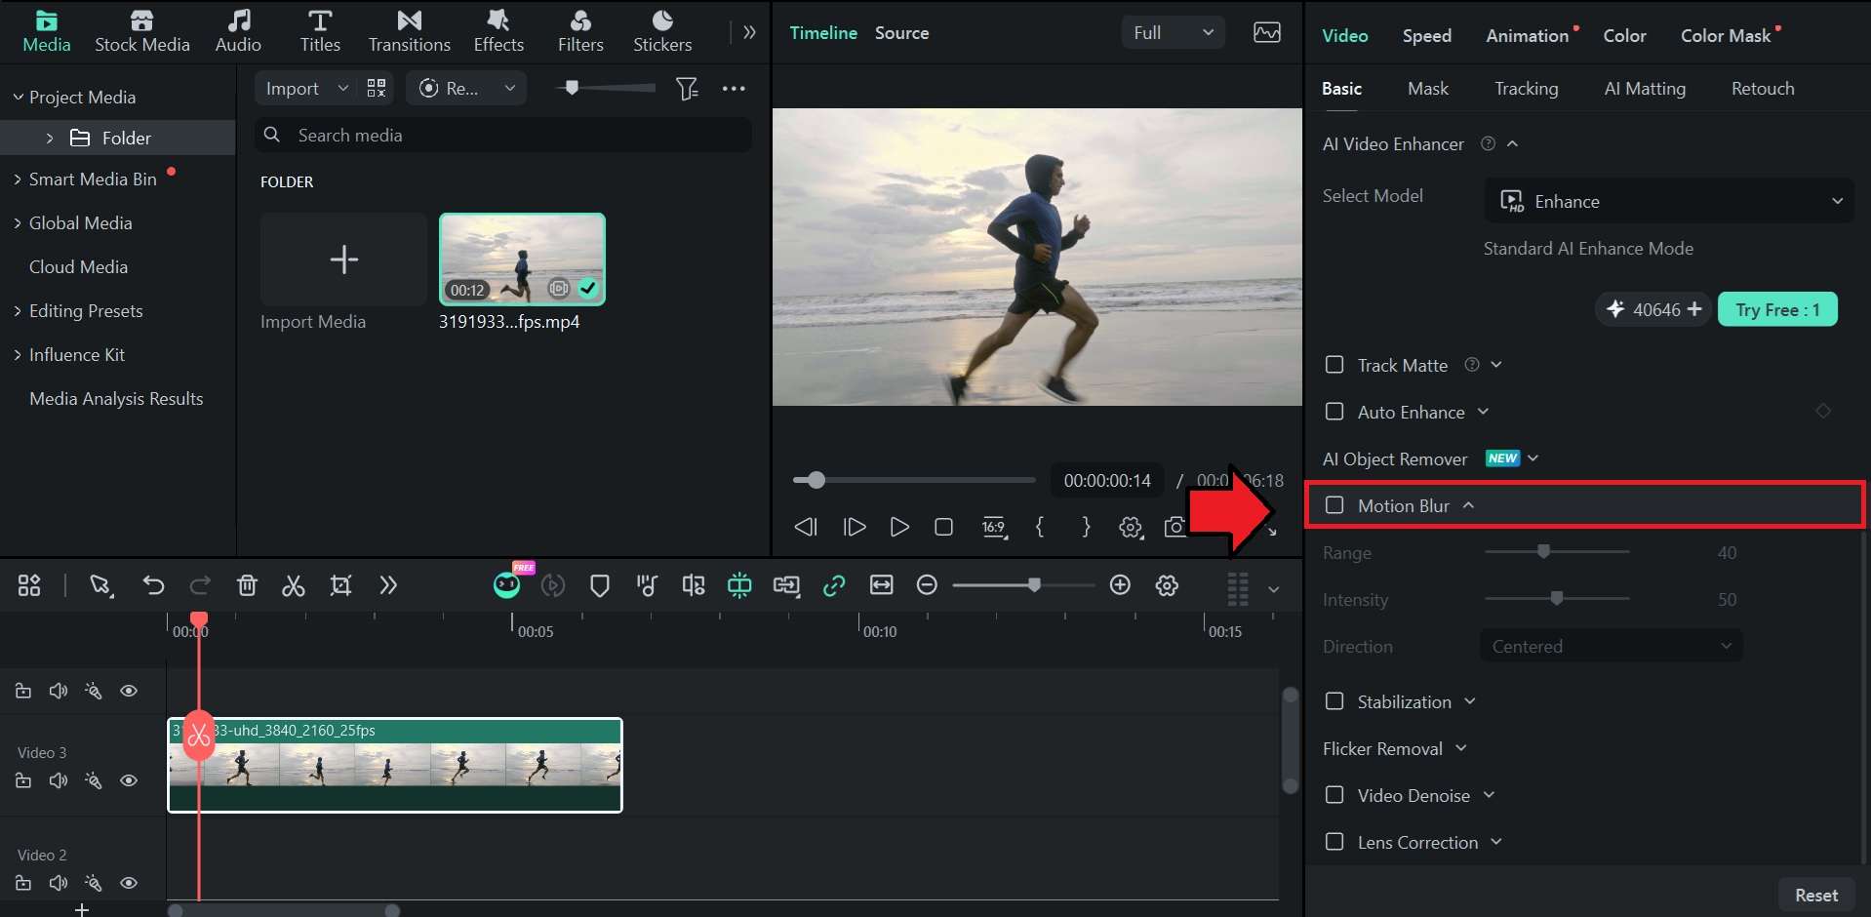Image resolution: width=1871 pixels, height=917 pixels.
Task: Open the Select Model Enhance dropdown
Action: (1669, 201)
